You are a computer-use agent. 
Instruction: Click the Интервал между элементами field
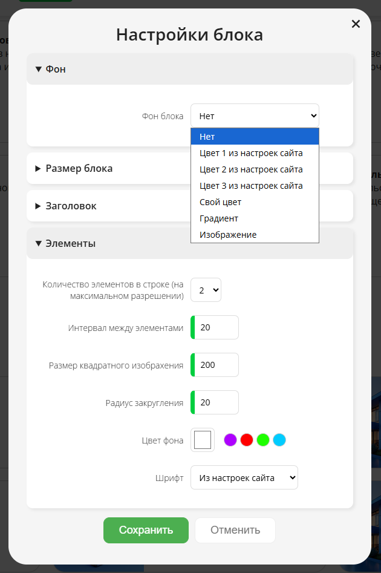pyautogui.click(x=215, y=327)
